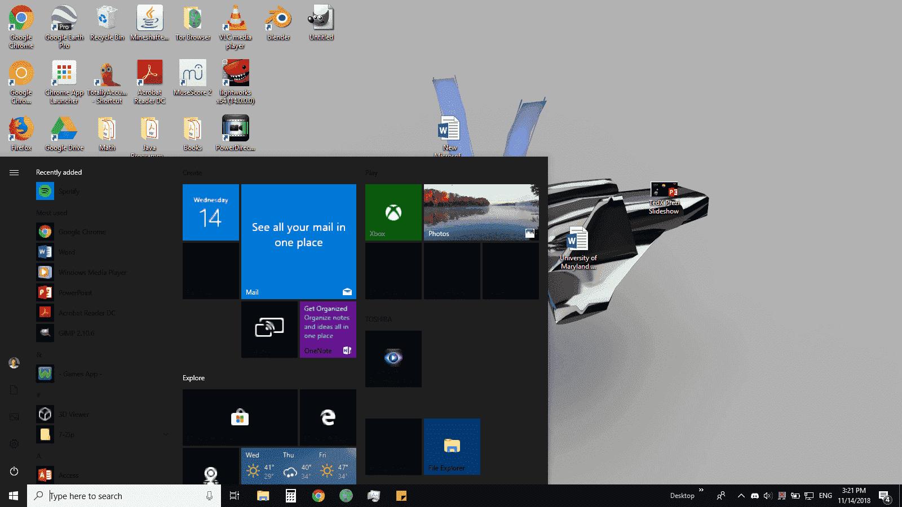This screenshot has width=902, height=507.
Task: Open the Mail tile
Action: click(299, 242)
